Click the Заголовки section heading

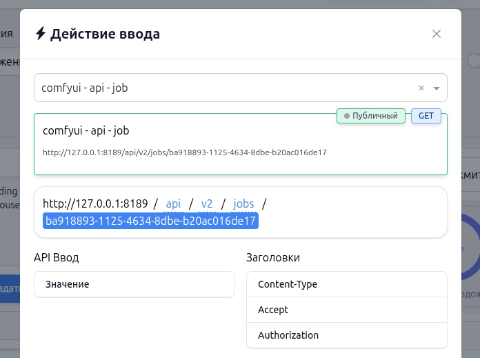(272, 257)
